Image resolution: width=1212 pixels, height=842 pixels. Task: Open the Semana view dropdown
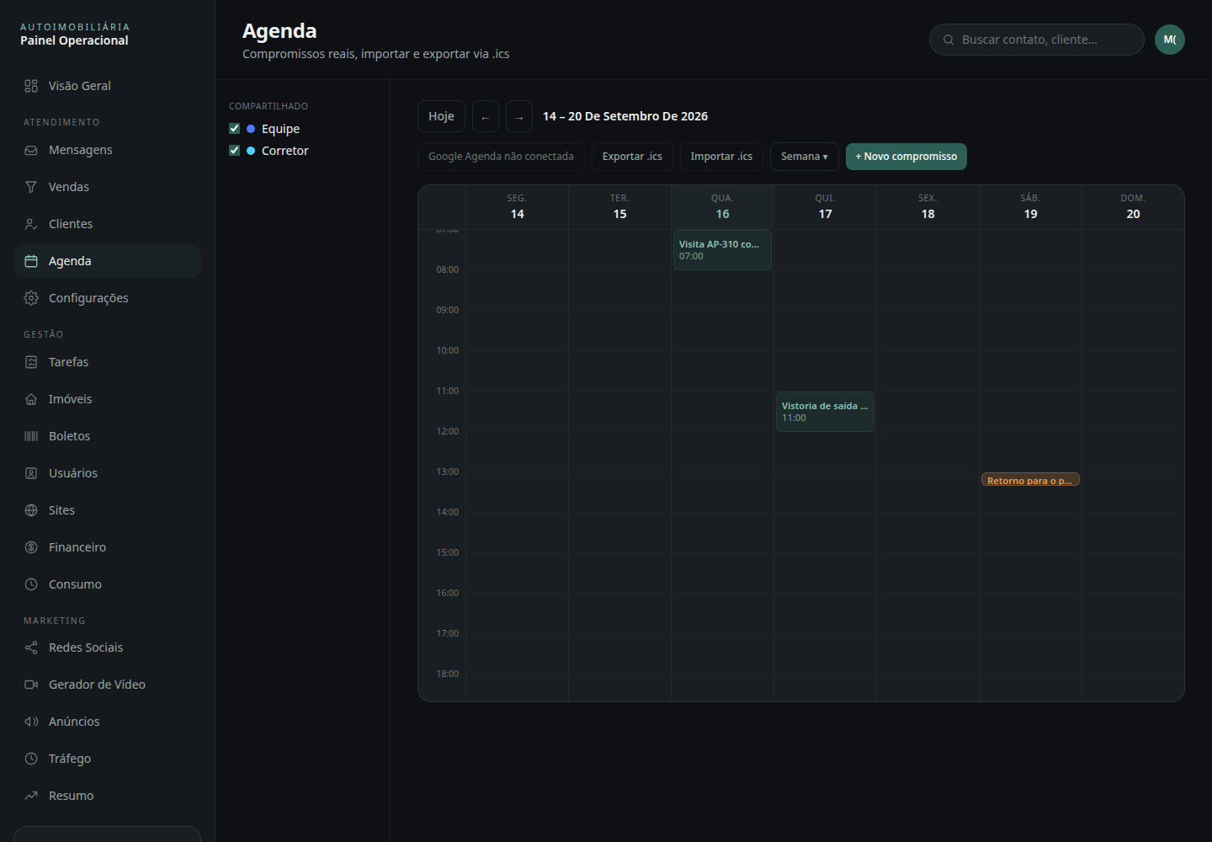tap(805, 157)
